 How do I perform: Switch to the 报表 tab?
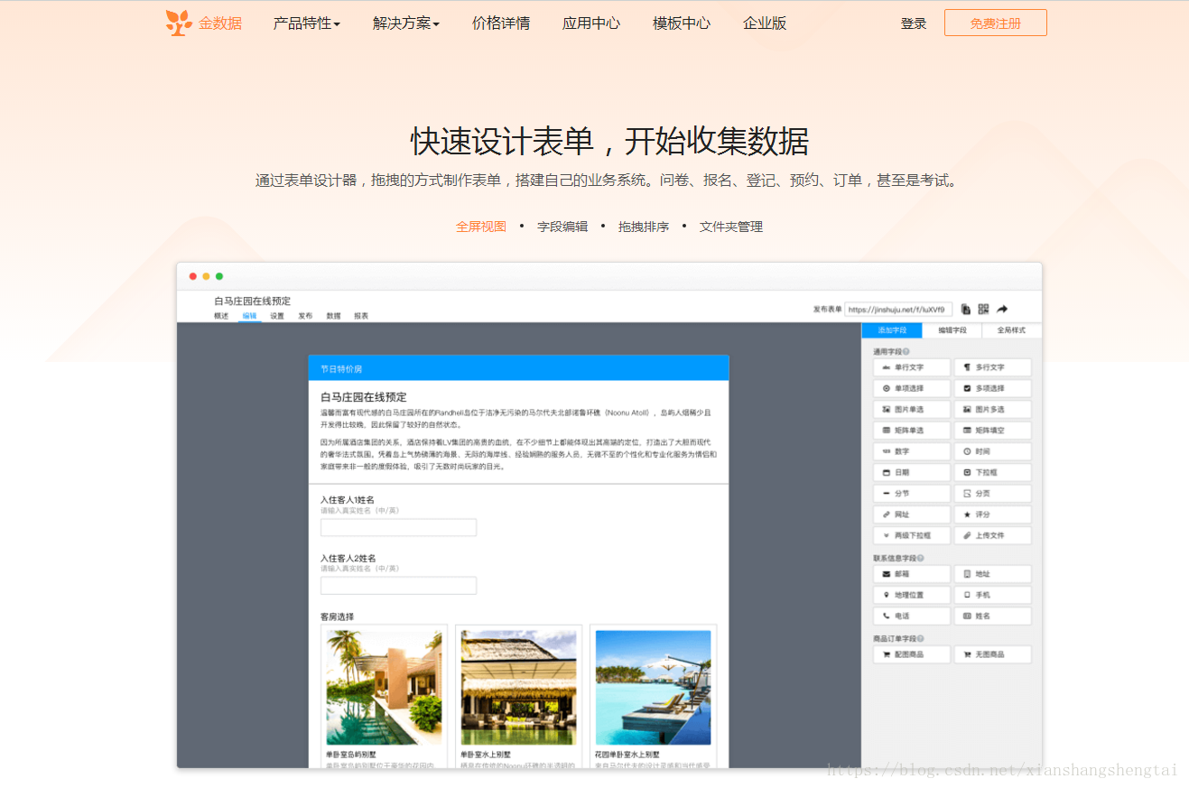point(361,316)
